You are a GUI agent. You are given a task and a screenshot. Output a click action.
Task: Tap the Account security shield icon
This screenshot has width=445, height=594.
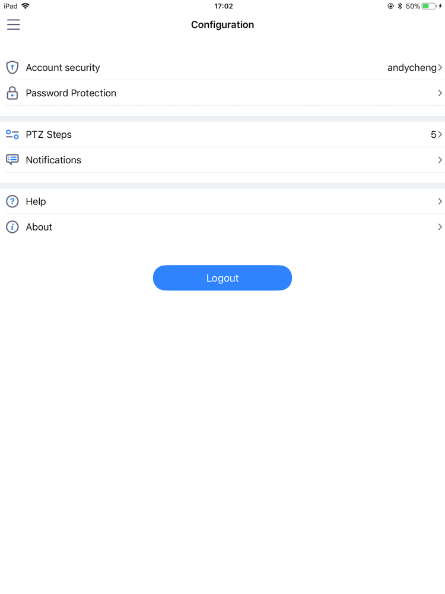point(12,67)
